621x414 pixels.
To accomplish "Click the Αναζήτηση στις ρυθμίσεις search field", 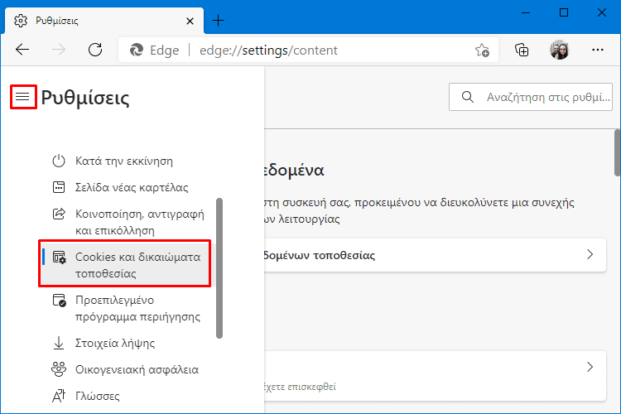I will click(530, 97).
